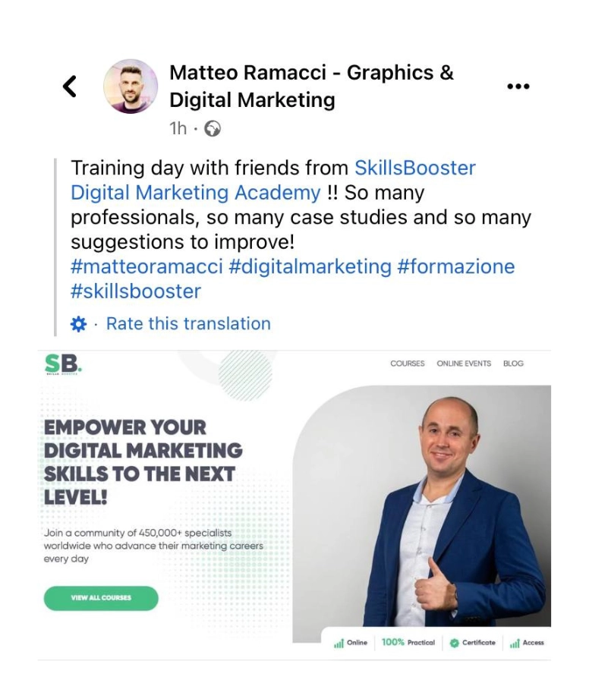
Task: Click the Online bar-chart icon
Action: [339, 643]
